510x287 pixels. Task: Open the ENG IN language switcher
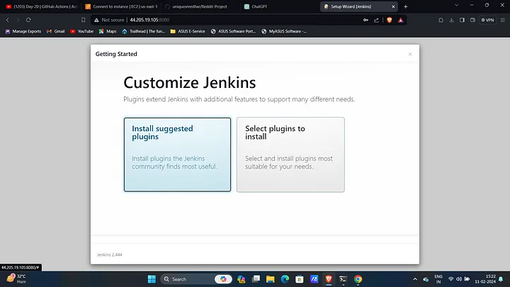pos(438,279)
